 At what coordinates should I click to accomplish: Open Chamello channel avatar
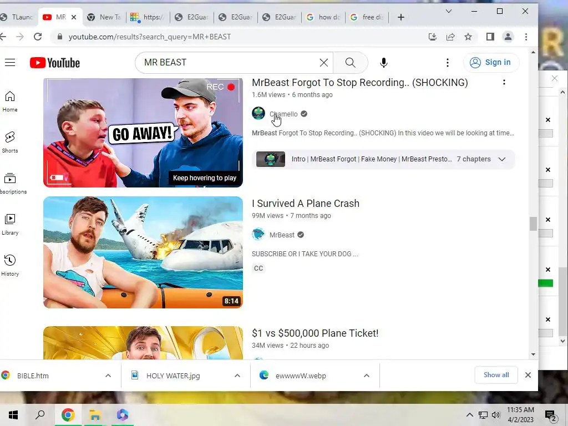(258, 113)
